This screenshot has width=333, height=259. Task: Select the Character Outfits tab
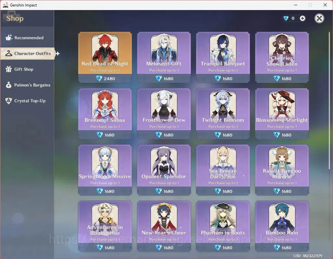click(28, 53)
